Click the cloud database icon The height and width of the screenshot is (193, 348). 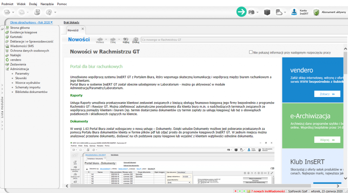(x=279, y=12)
